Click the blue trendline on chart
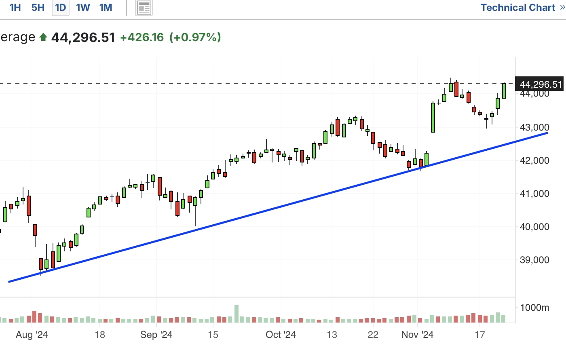The height and width of the screenshot is (350, 566). 278,207
